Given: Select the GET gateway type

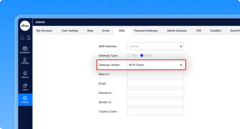Looking at the screenshot, I should 129,55.
